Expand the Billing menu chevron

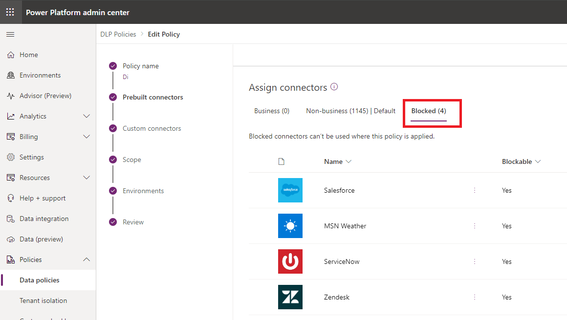pos(87,137)
